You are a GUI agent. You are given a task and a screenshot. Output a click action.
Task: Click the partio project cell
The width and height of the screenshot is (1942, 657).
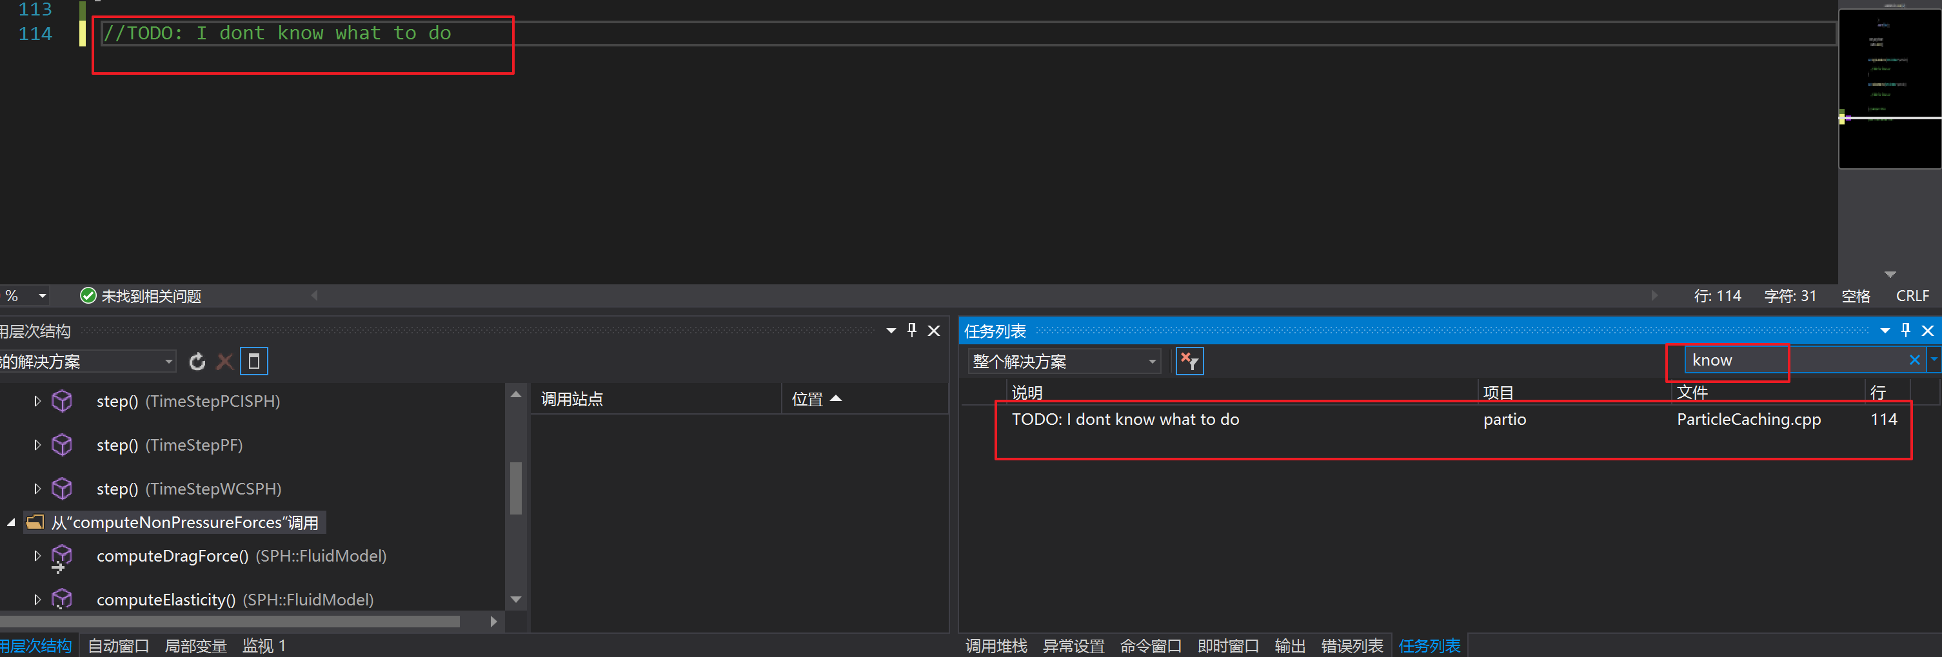click(1504, 419)
